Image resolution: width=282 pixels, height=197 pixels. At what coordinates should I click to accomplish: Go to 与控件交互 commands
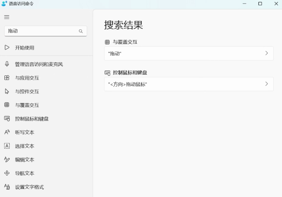pos(46,91)
